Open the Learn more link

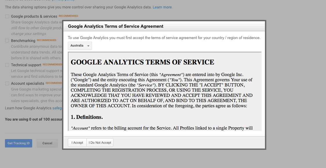(162, 7)
